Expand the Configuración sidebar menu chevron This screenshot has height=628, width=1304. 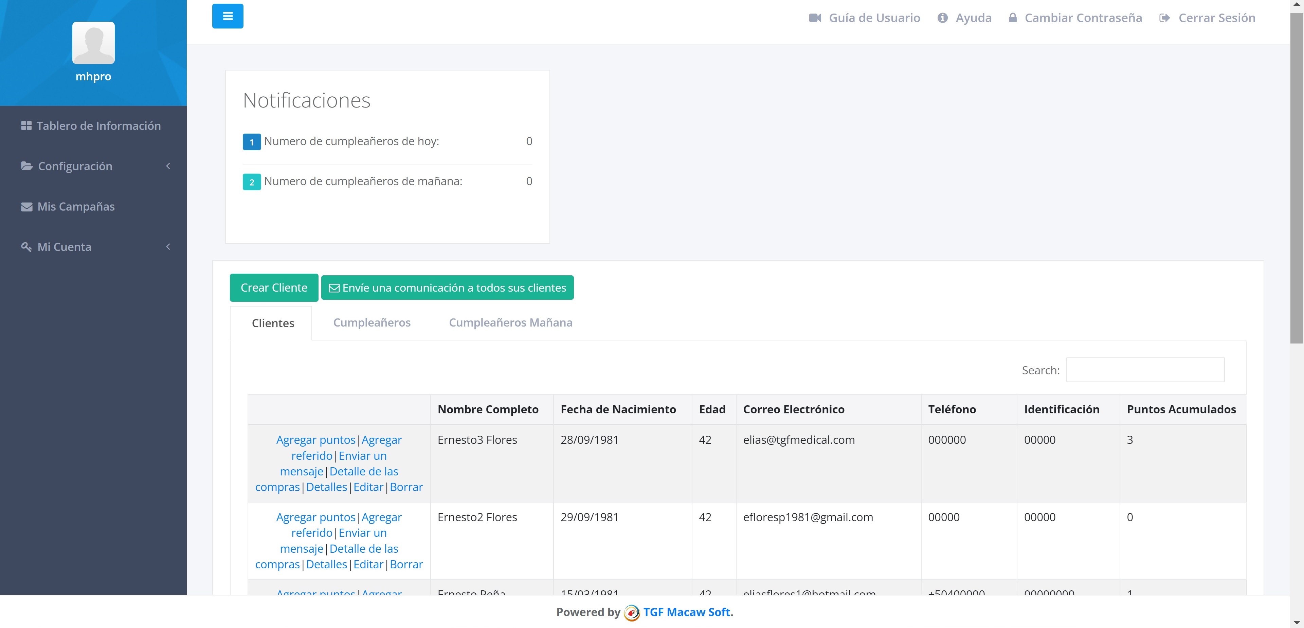[168, 166]
